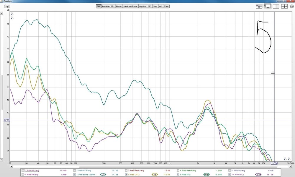The height and width of the screenshot is (177, 295).
Task: Click the 37.03 cursor level readout
Action: click(7, 120)
